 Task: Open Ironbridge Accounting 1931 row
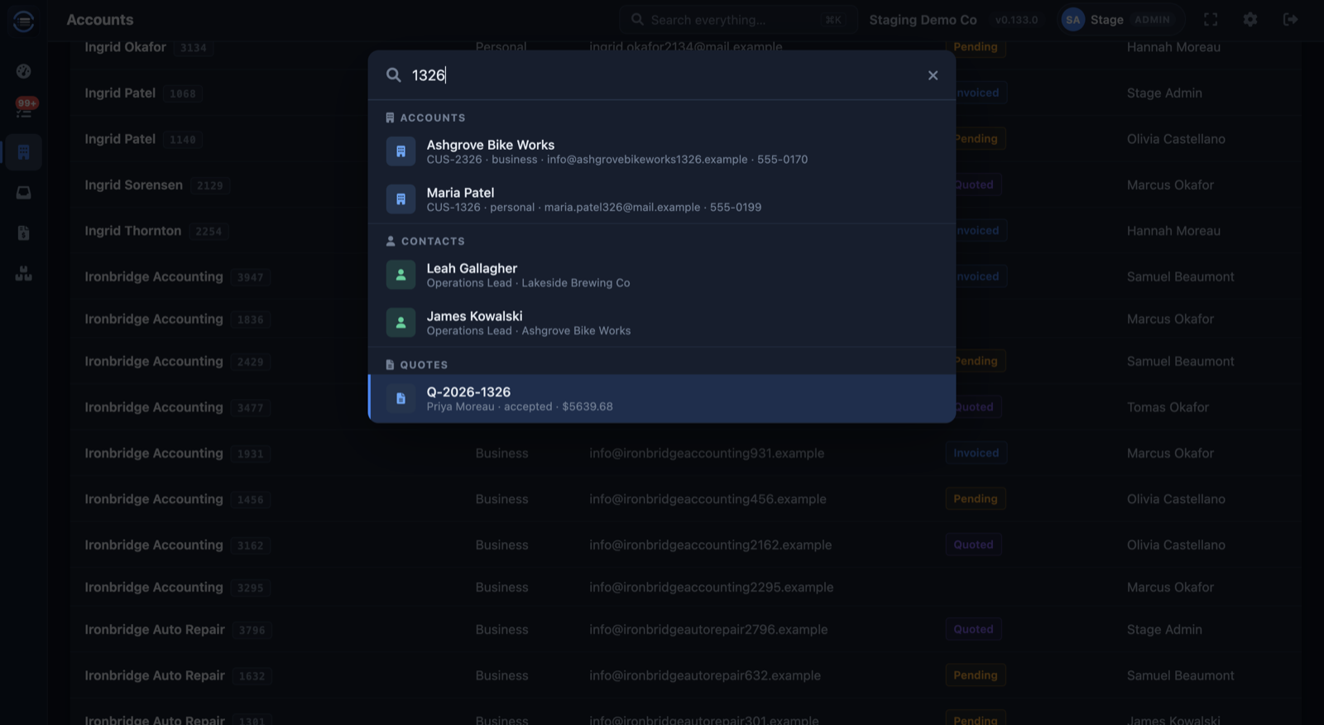click(685, 454)
